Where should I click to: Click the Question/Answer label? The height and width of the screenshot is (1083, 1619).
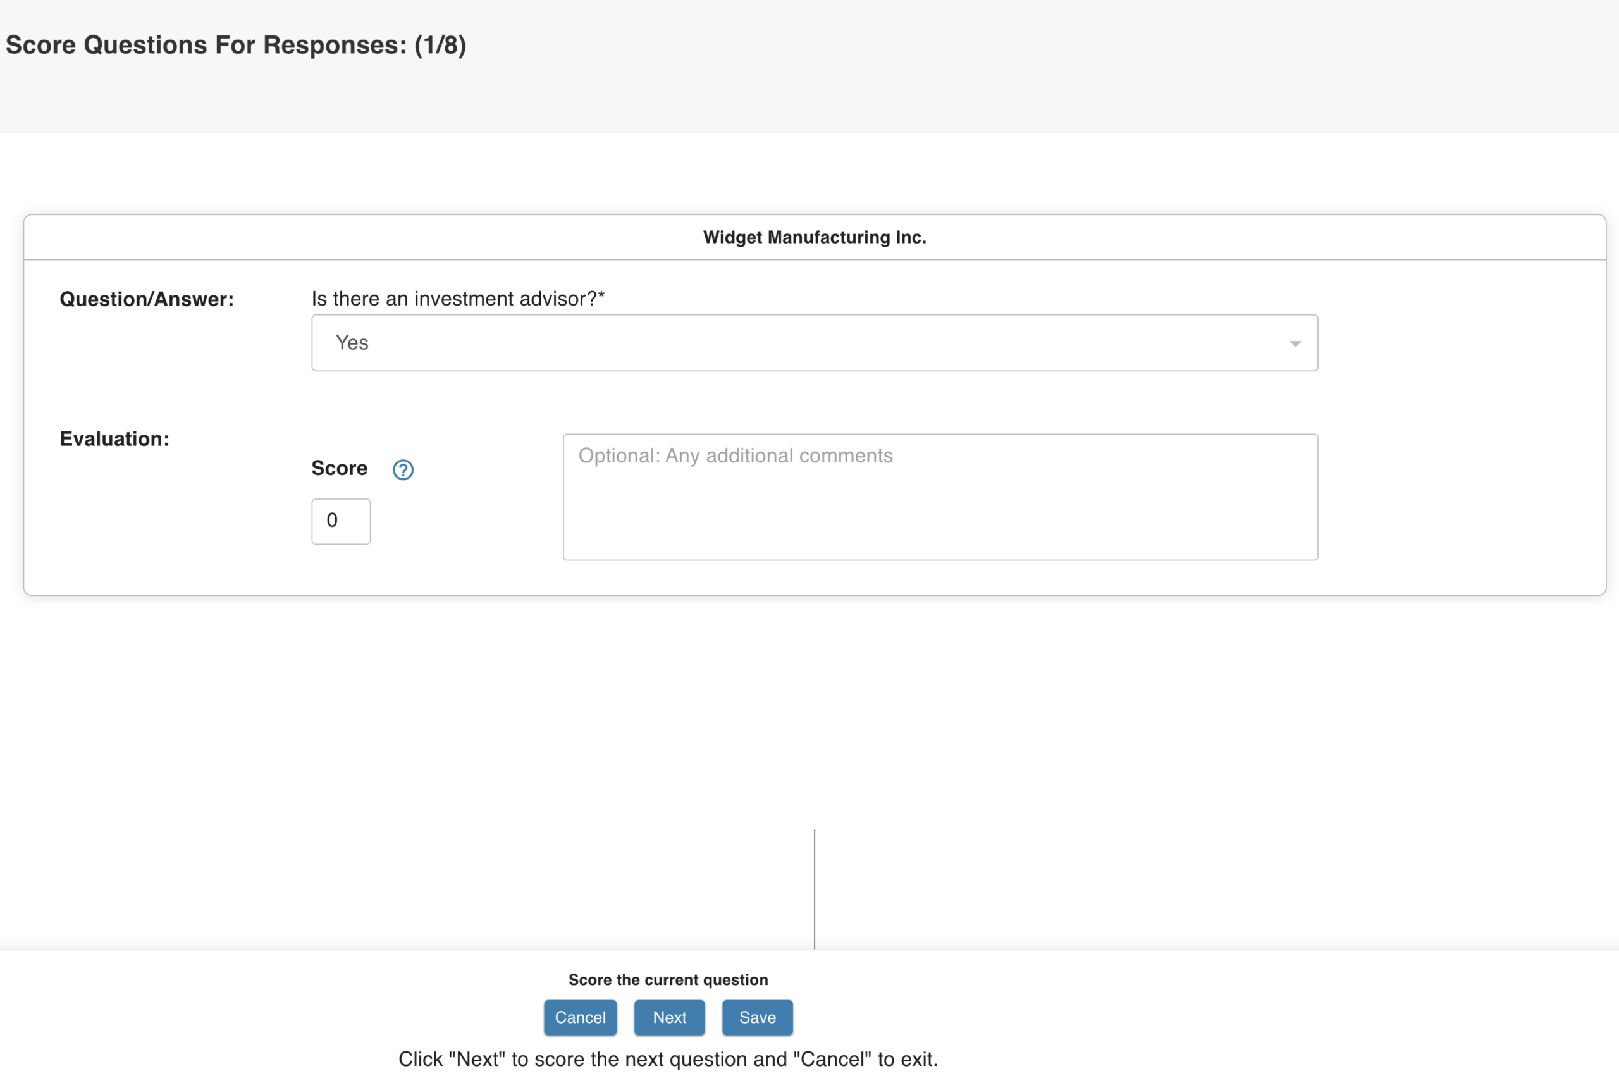tap(146, 299)
